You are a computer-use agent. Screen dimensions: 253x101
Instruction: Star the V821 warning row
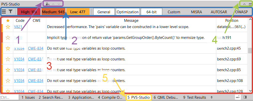coord(8,27)
